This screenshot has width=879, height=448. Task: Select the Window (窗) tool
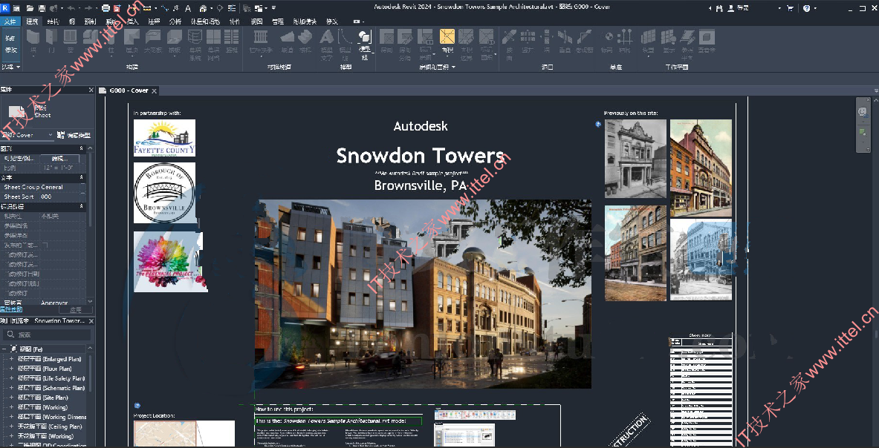pyautogui.click(x=70, y=42)
